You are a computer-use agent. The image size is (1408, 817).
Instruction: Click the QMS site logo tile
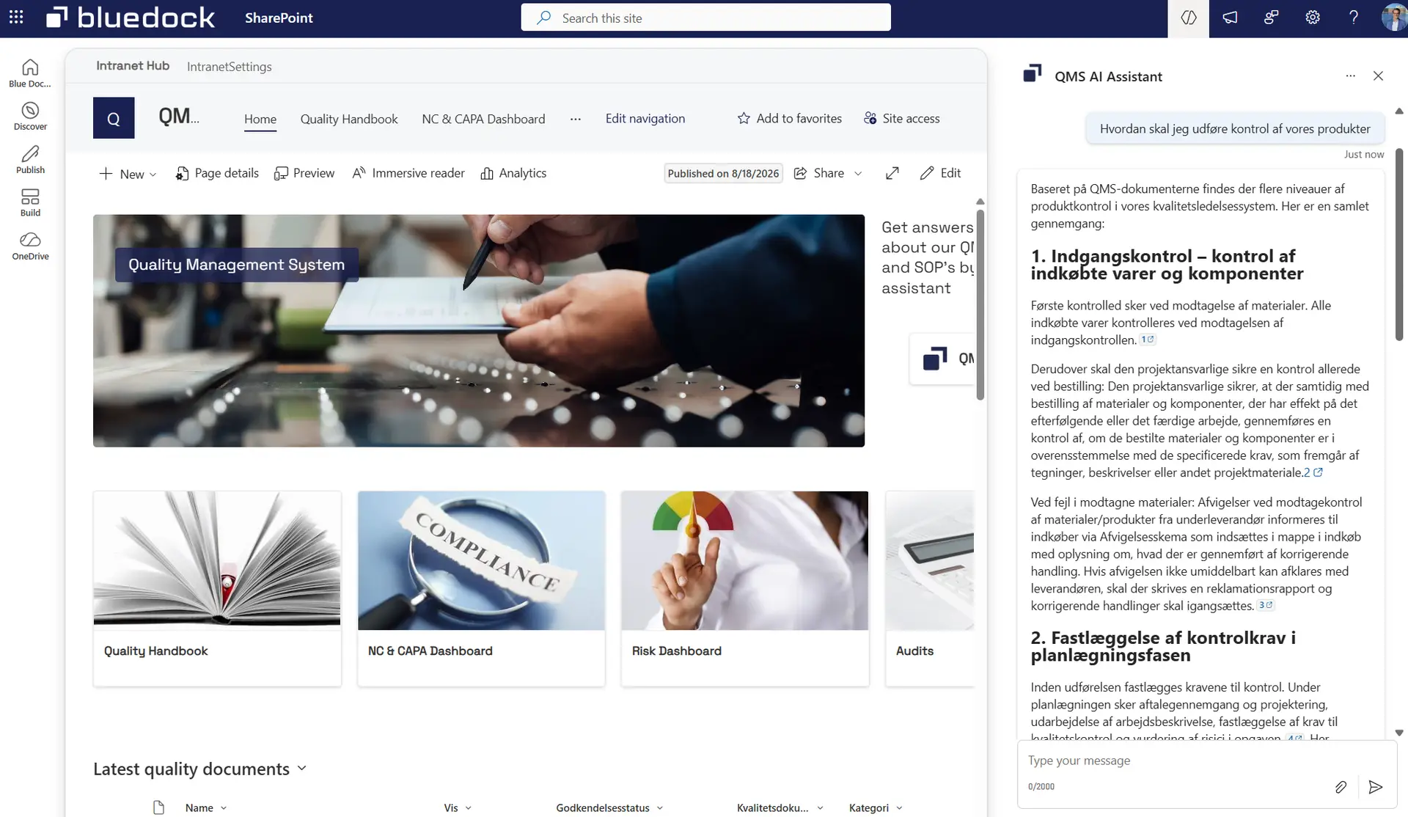click(x=114, y=118)
